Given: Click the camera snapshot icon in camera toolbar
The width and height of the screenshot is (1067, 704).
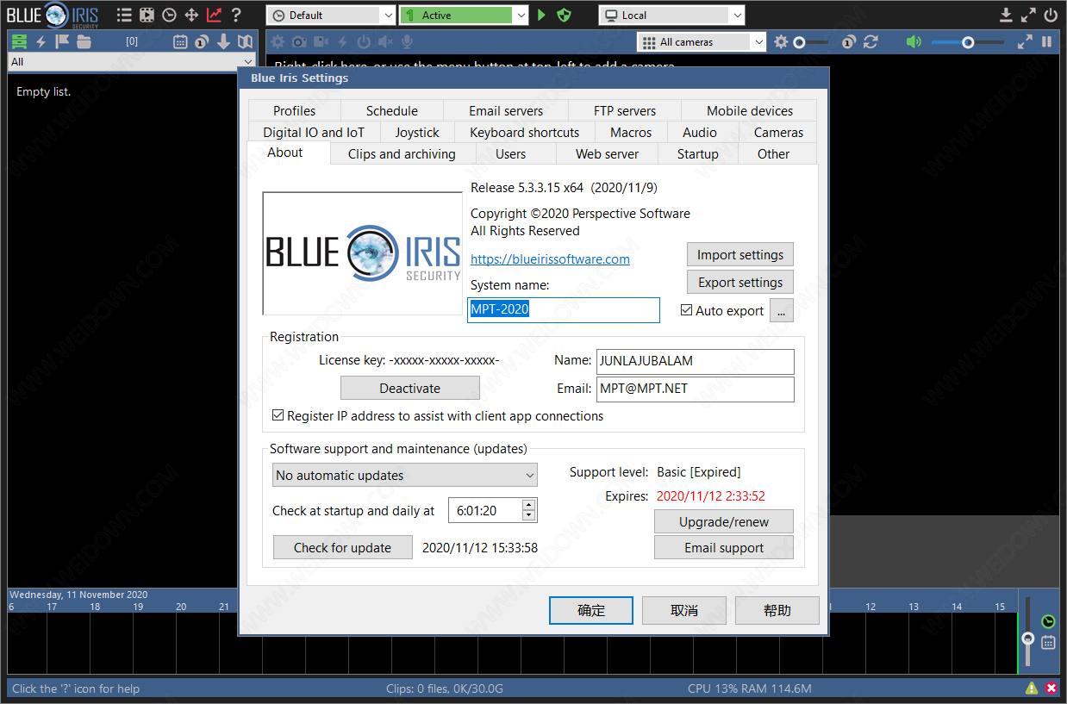Looking at the screenshot, I should pyautogui.click(x=299, y=41).
